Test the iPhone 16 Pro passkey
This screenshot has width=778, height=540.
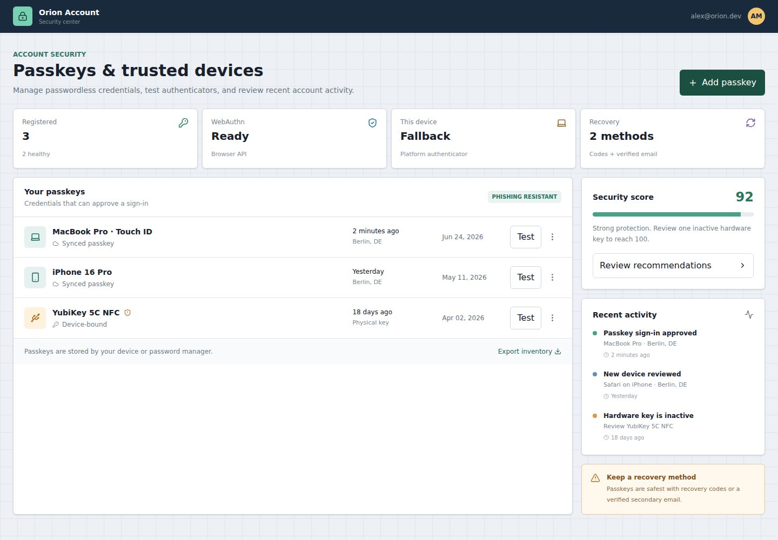pos(526,278)
